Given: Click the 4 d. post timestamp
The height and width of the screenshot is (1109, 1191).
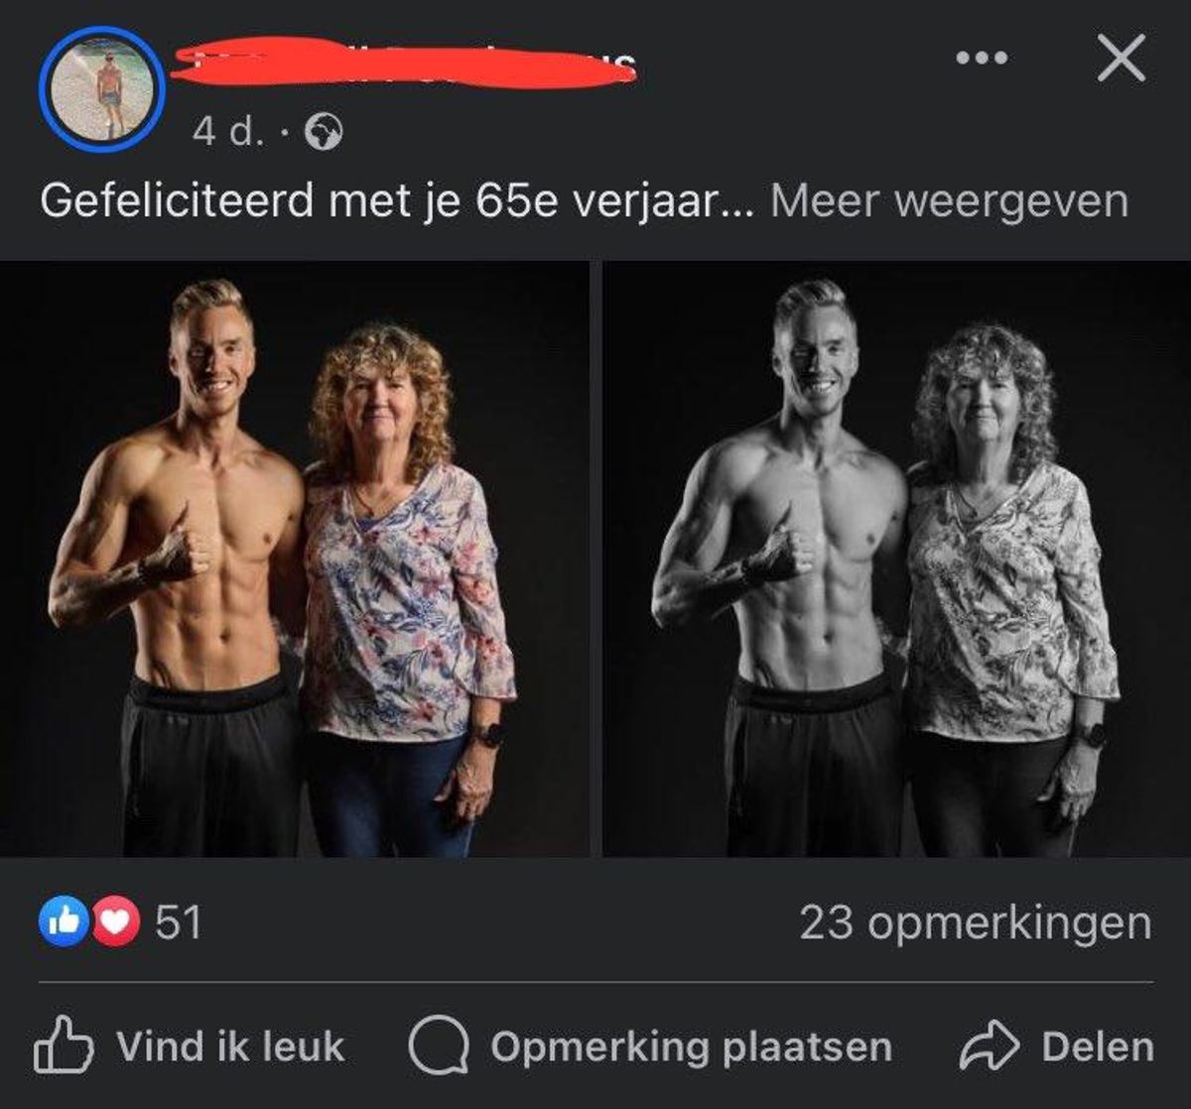Looking at the screenshot, I should click(x=224, y=132).
